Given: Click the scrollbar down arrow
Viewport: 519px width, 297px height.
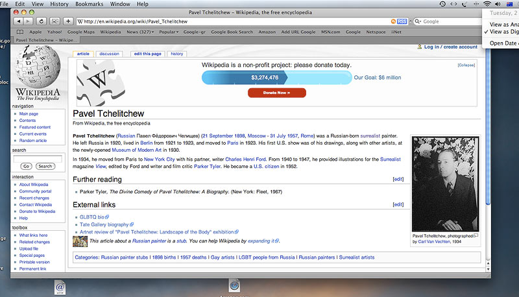Looking at the screenshot, I should click(x=488, y=269).
